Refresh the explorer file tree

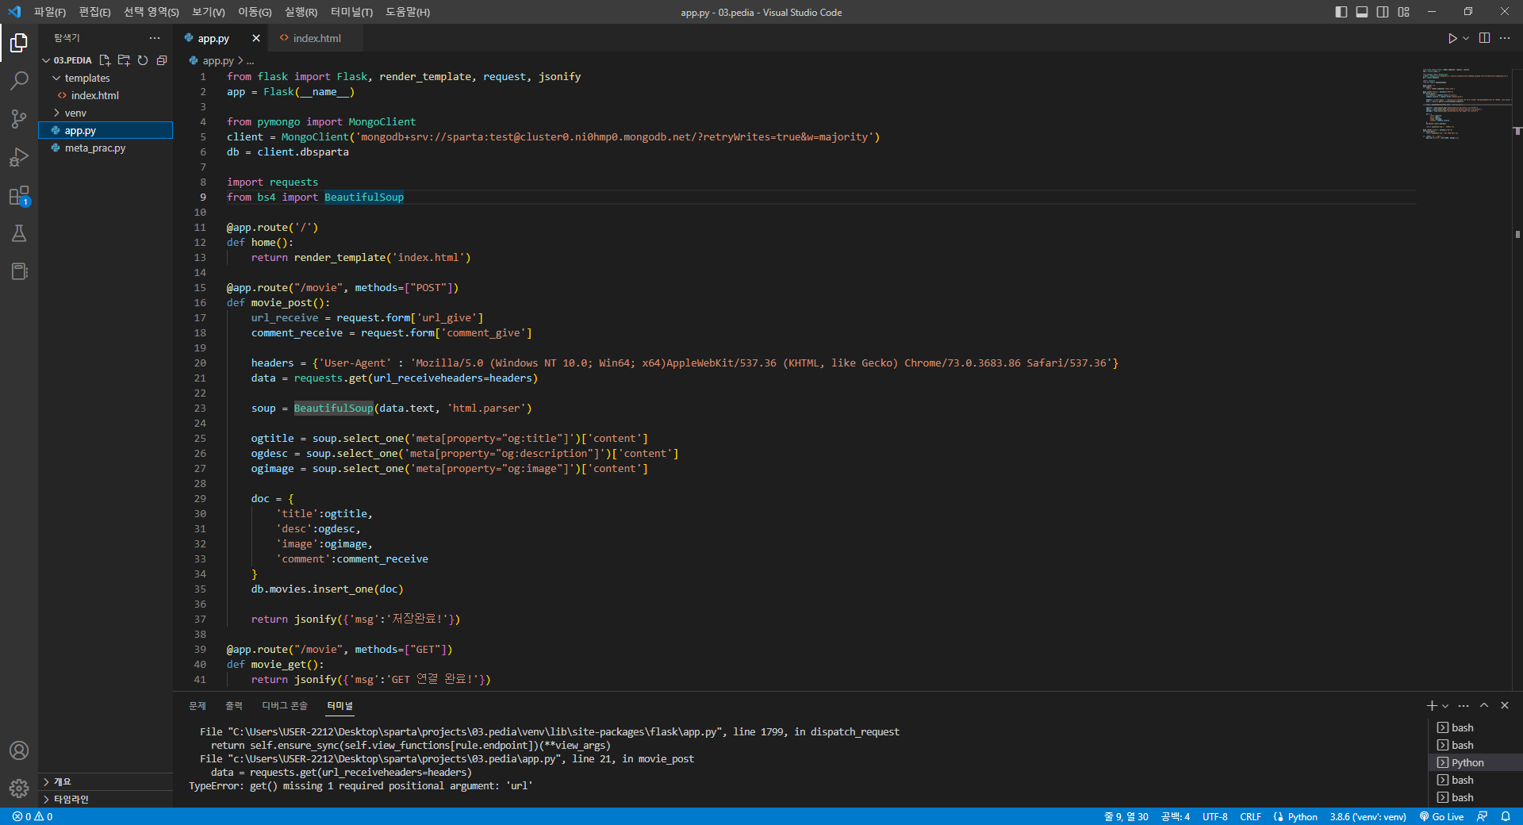pyautogui.click(x=143, y=60)
